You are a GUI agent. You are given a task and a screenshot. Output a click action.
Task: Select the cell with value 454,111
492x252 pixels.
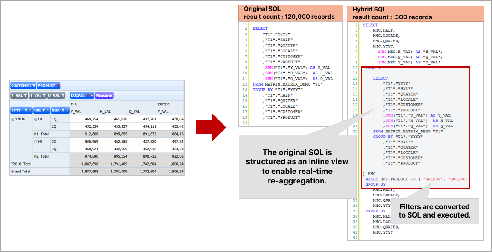(142, 126)
